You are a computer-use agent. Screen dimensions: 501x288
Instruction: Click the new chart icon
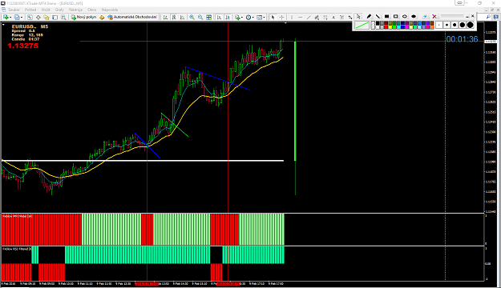pyautogui.click(x=6, y=18)
